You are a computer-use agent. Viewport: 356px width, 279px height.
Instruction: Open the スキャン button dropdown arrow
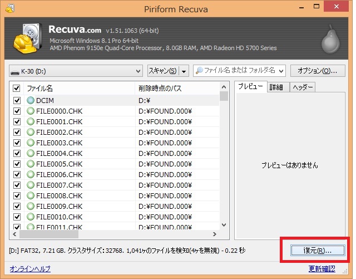click(x=184, y=71)
